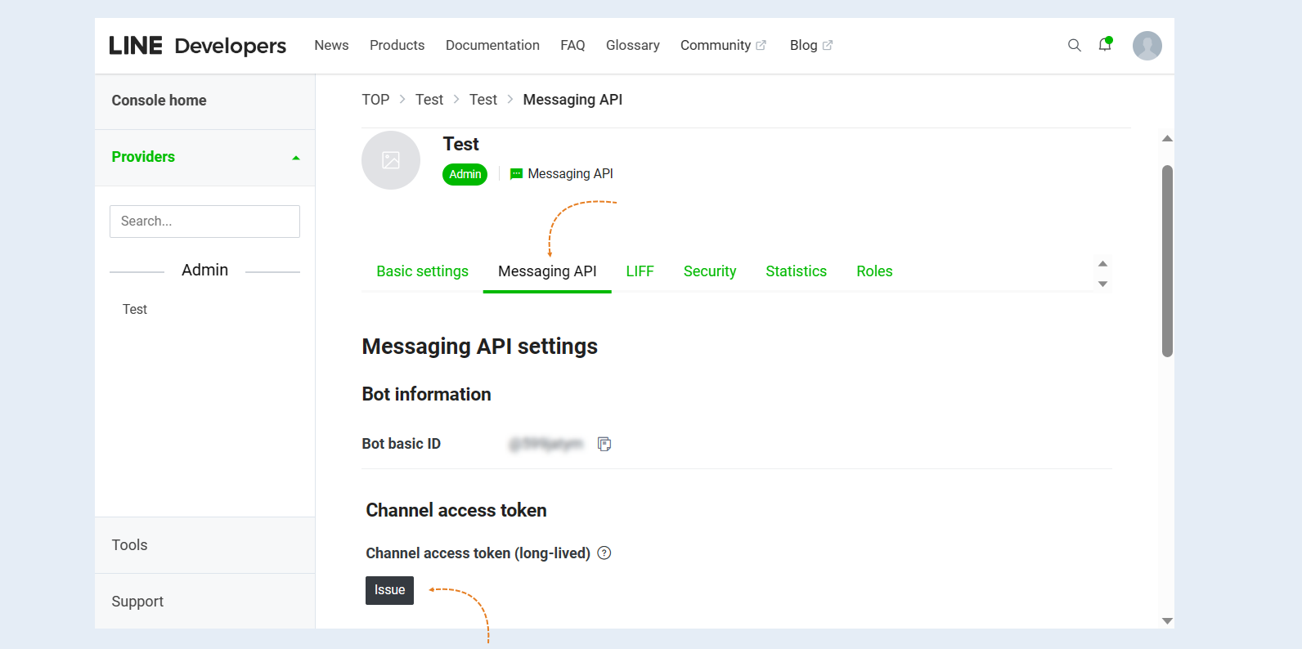Viewport: 1302px width, 649px height.
Task: Open the Products menu item
Action: point(397,46)
